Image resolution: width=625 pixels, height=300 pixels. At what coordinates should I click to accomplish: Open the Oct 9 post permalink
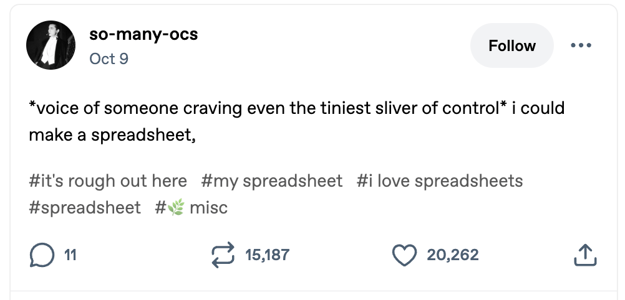tap(109, 59)
